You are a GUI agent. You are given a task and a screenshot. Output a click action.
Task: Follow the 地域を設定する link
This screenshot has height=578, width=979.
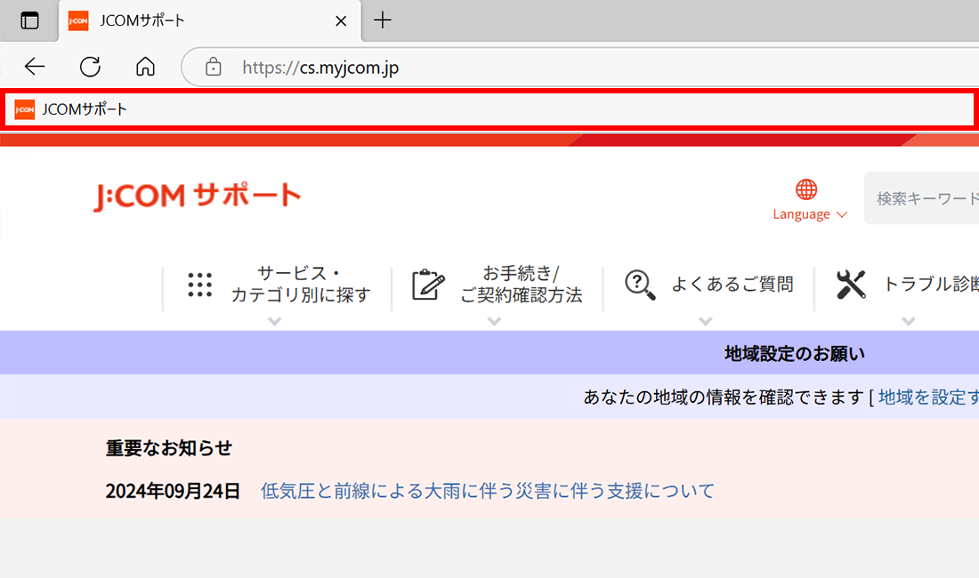[x=928, y=397]
